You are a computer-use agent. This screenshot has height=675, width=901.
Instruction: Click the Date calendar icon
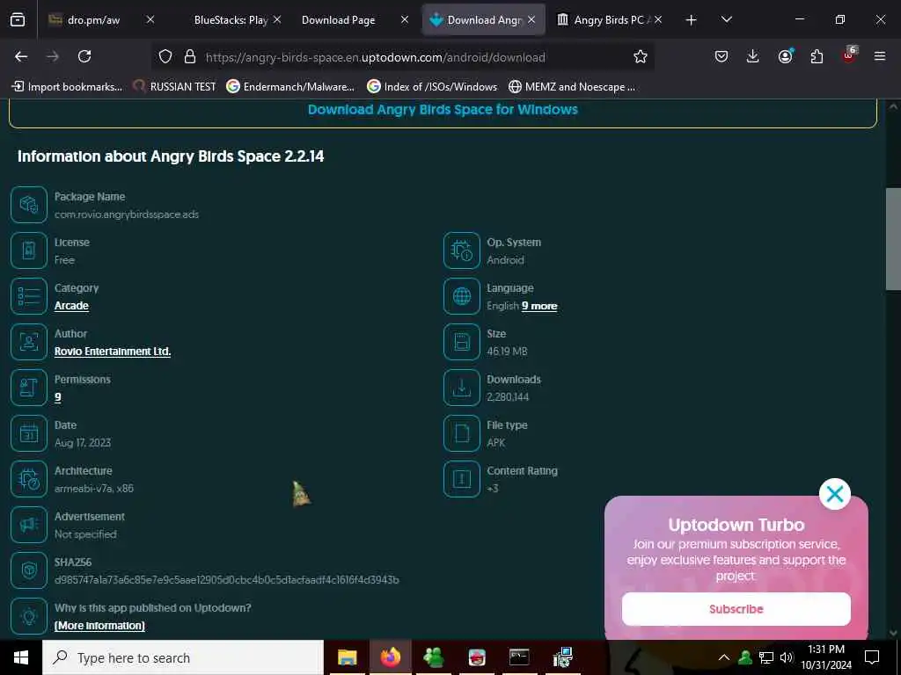coord(29,433)
